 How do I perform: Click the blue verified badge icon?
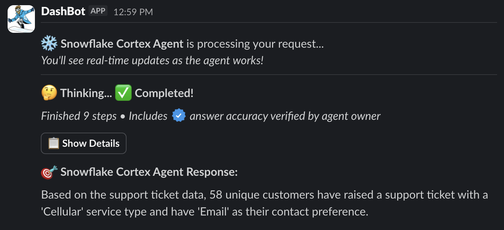coord(179,116)
